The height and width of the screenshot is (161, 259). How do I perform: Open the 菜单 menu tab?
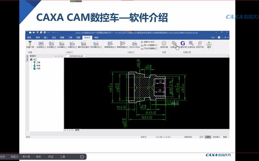(29, 38)
